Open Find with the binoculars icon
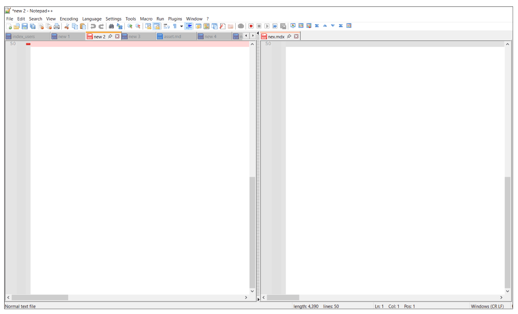518x314 pixels. (x=111, y=26)
